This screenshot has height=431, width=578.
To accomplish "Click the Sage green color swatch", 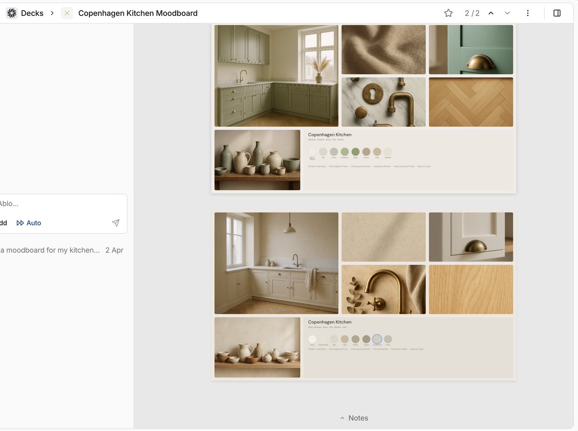I will pos(355,152).
